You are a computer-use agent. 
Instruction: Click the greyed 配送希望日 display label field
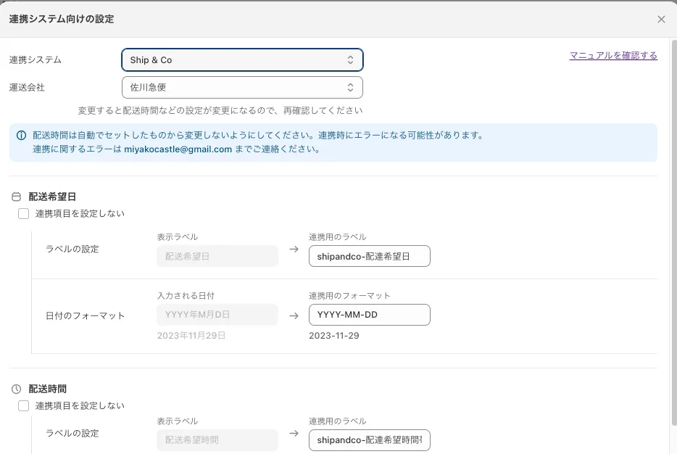point(217,256)
